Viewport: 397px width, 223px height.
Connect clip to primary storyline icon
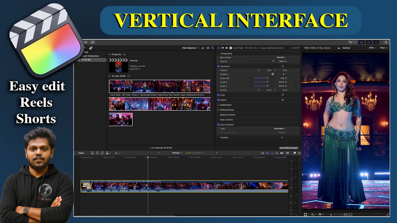pos(92,153)
